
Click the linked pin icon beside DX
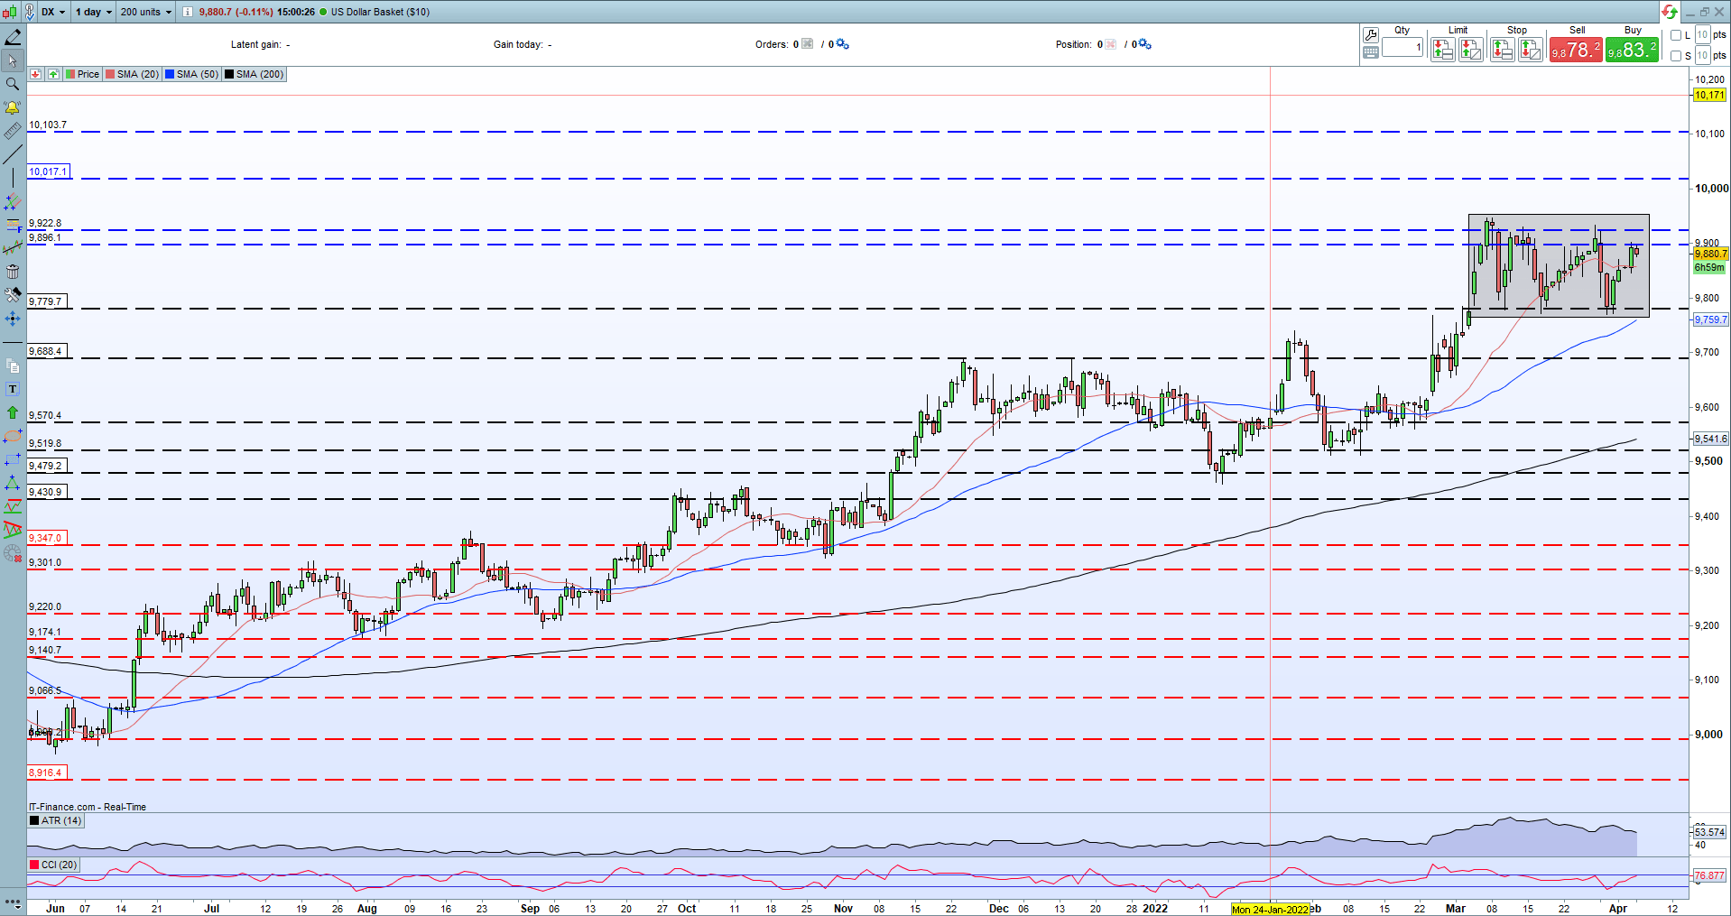tap(30, 12)
